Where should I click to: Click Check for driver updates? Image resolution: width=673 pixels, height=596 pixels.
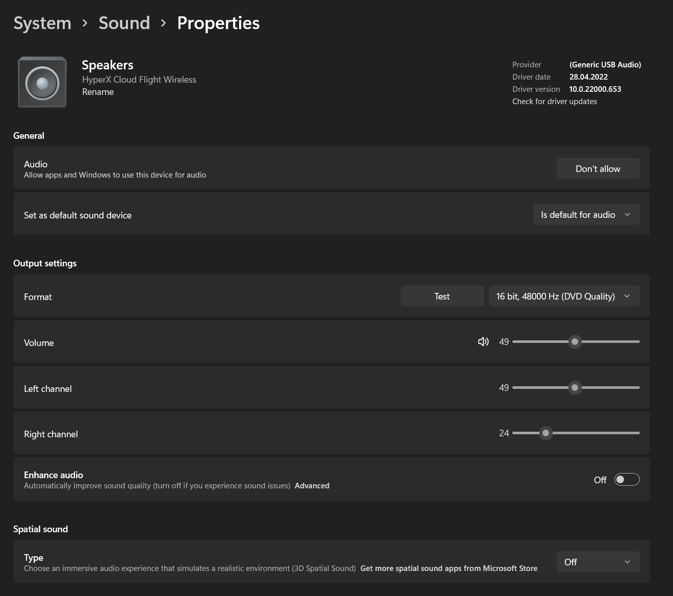tap(554, 102)
